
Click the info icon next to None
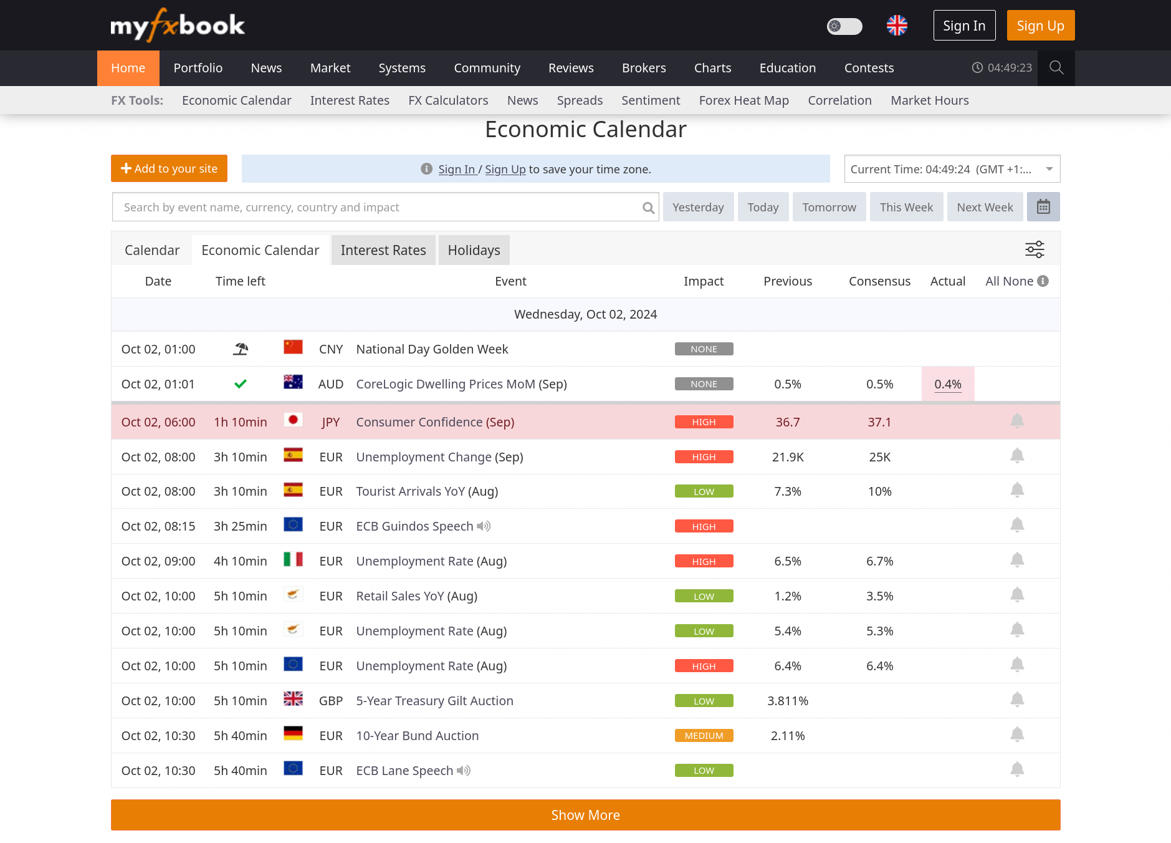click(x=1043, y=281)
